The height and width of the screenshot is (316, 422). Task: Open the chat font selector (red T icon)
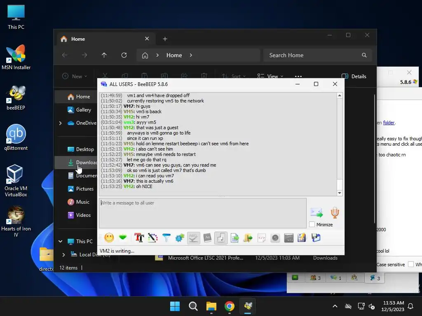point(139,238)
